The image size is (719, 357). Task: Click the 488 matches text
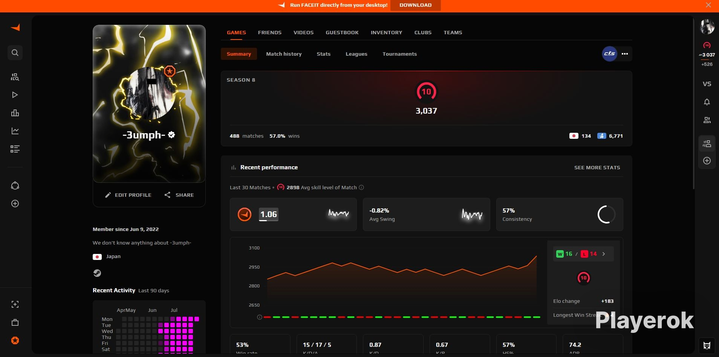tap(246, 136)
